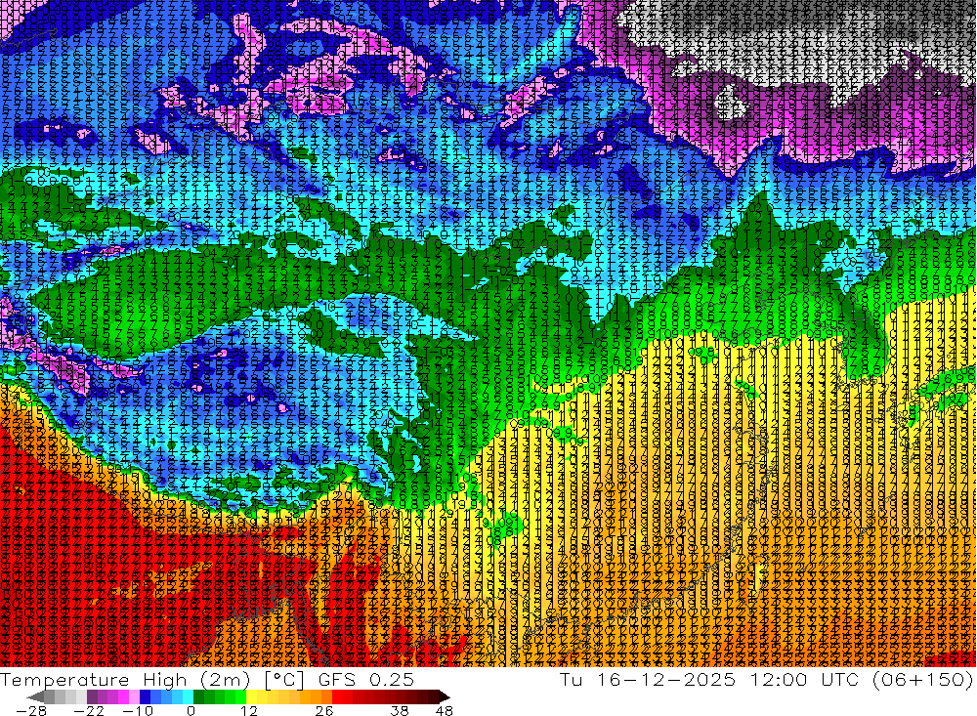Click the gray arrow tip at legend's cold end
The width and height of the screenshot is (977, 716).
click(35, 696)
